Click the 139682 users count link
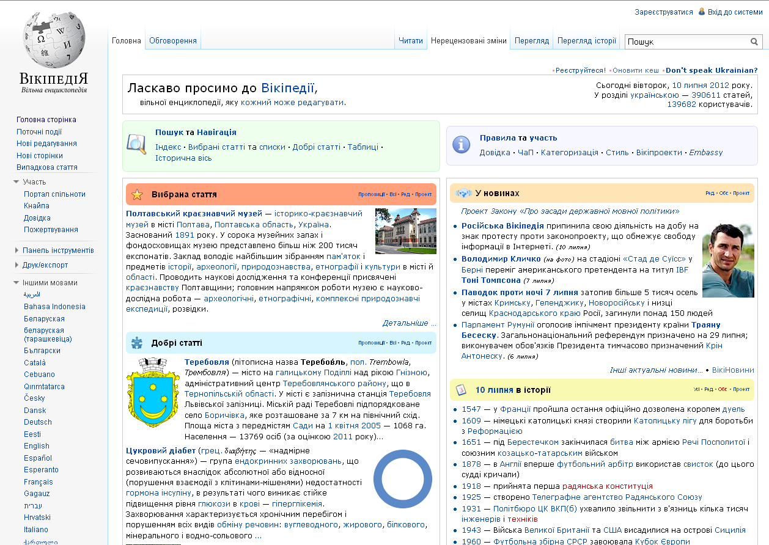Screen dimensions: 769x545 pos(682,104)
